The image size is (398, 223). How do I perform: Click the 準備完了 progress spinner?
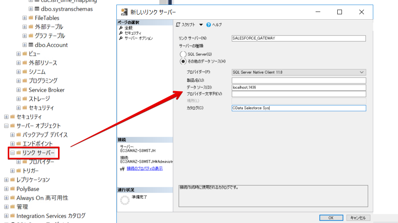(x=125, y=200)
